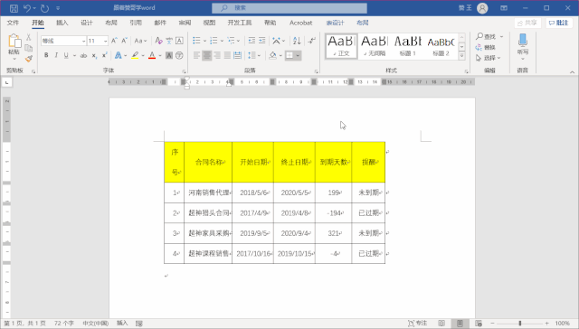Apply the No Spacing style
Image resolution: width=579 pixels, height=329 pixels.
[x=374, y=46]
